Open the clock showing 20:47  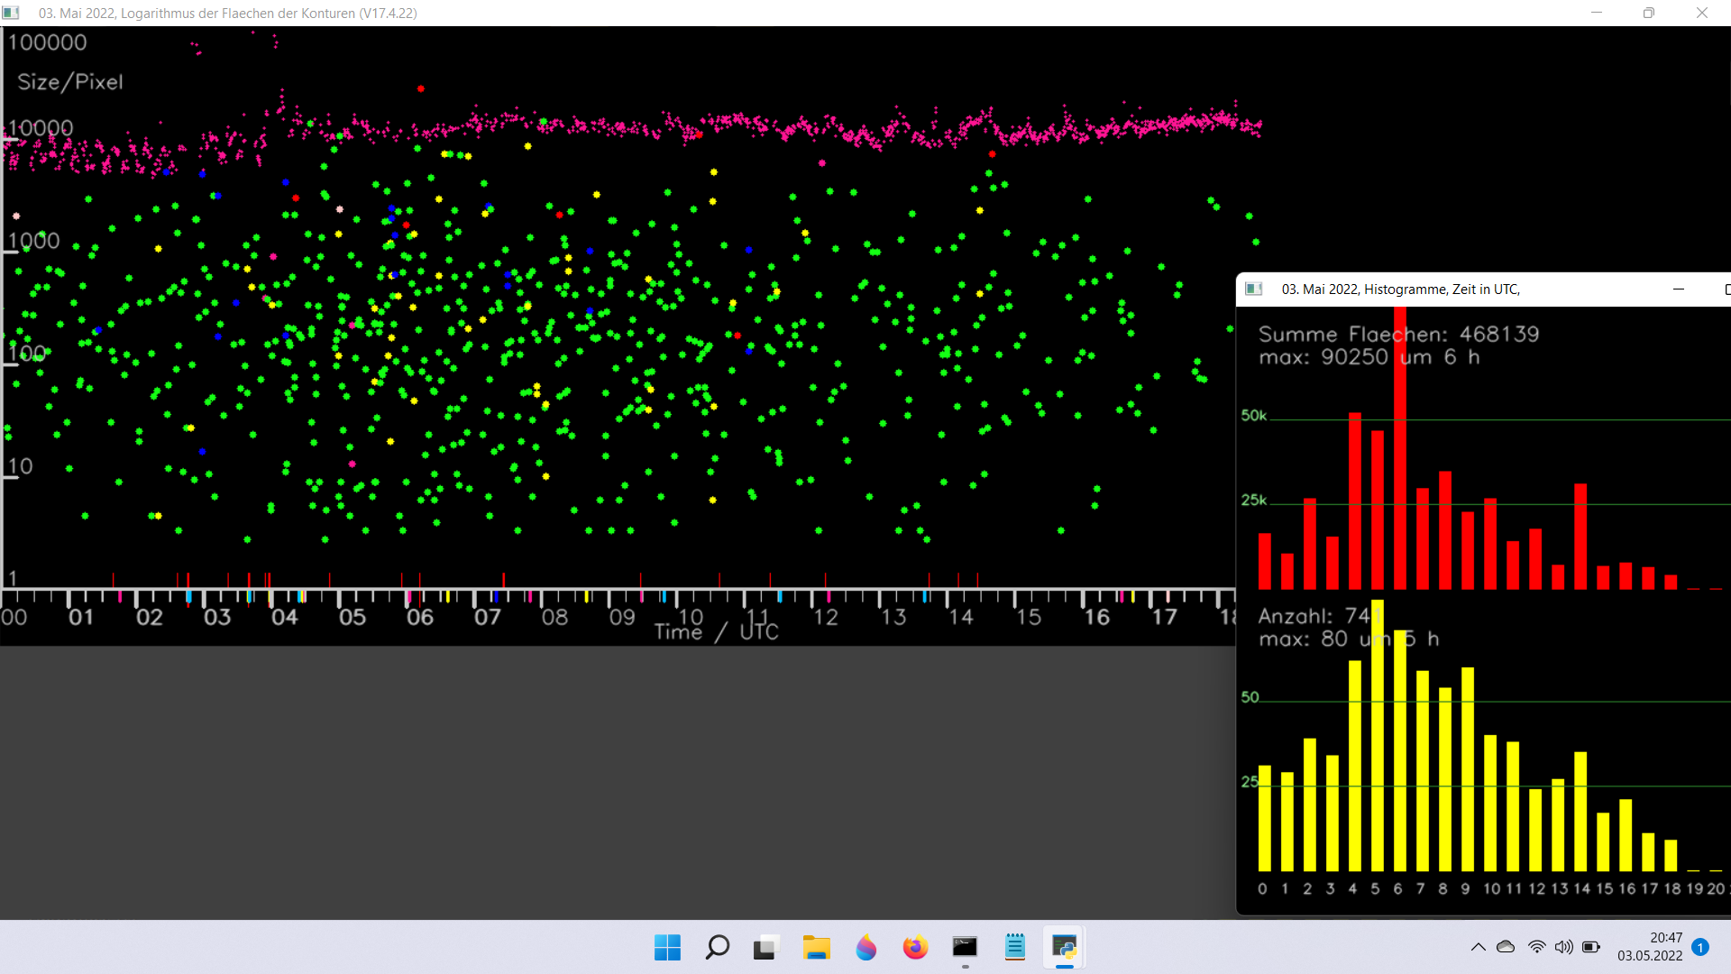click(x=1666, y=938)
